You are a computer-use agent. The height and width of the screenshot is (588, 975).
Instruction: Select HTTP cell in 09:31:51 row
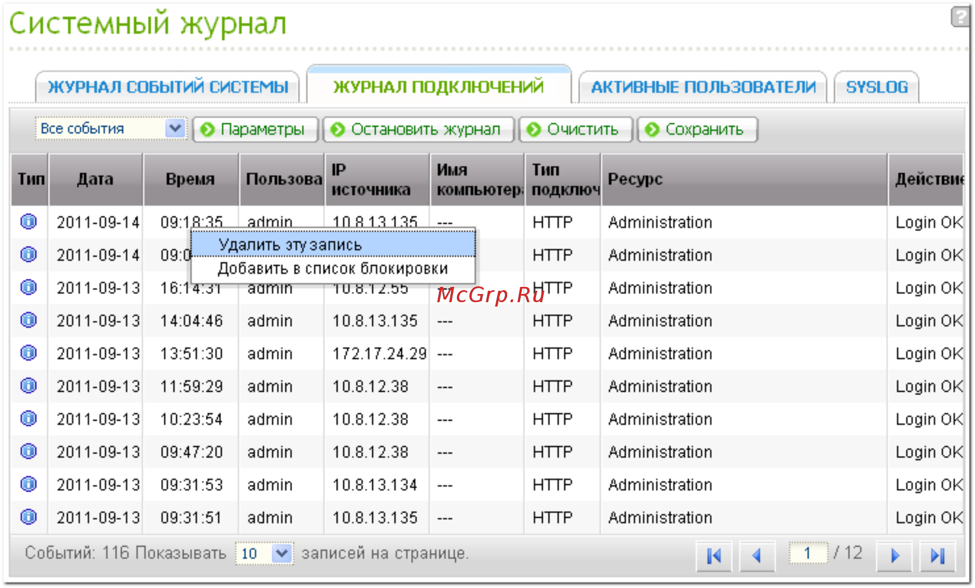(x=552, y=517)
